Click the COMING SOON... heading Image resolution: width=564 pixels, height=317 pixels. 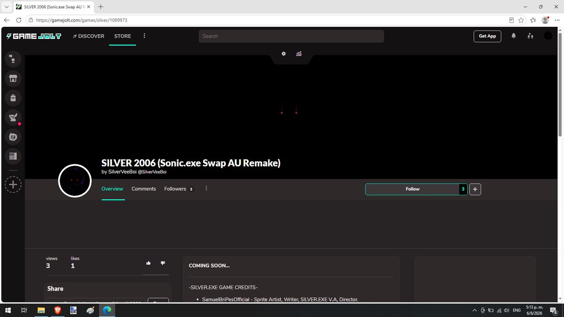tap(209, 266)
